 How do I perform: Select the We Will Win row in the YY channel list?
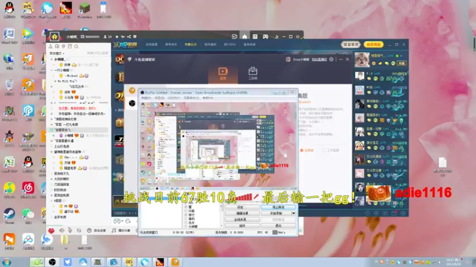[x=67, y=81]
